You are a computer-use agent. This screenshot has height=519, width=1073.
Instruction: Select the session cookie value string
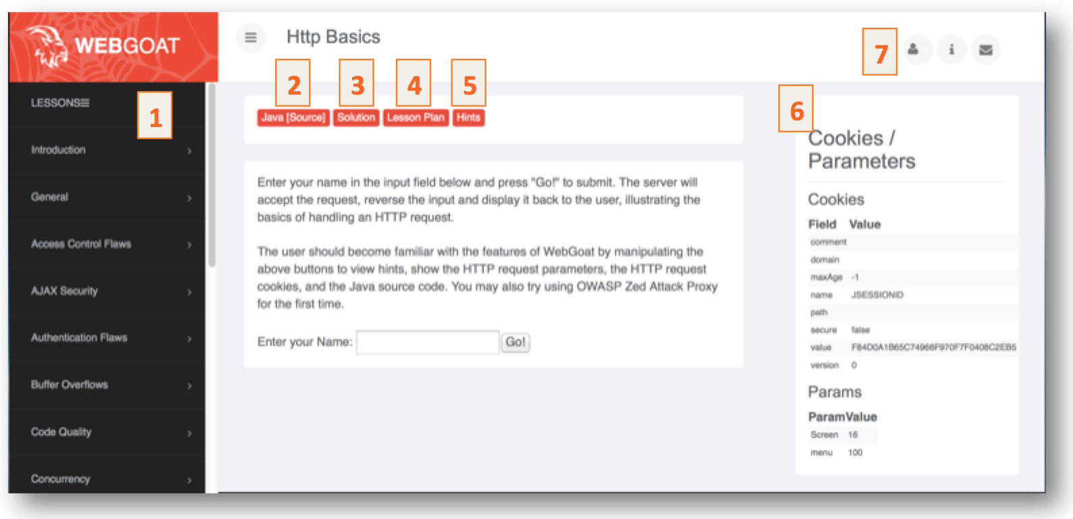pos(934,347)
